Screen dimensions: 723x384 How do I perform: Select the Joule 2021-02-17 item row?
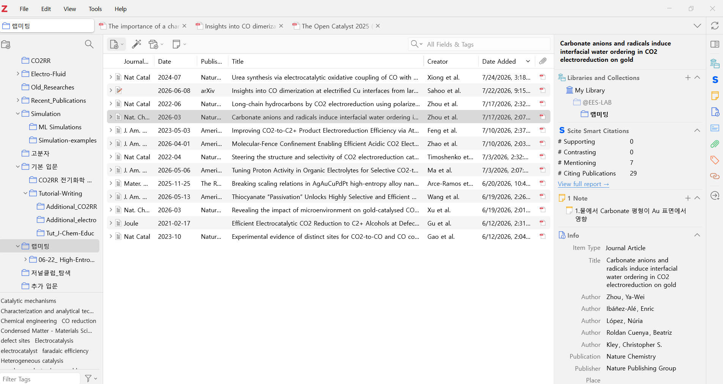click(328, 223)
